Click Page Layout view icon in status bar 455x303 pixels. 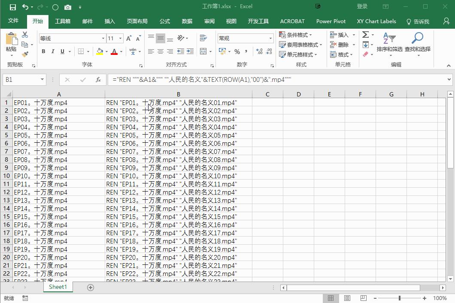tap(347, 298)
